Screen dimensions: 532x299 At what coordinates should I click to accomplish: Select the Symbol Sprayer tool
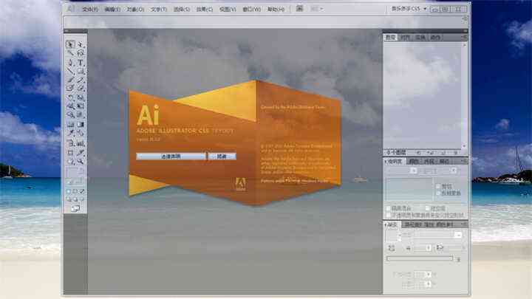tap(71, 143)
